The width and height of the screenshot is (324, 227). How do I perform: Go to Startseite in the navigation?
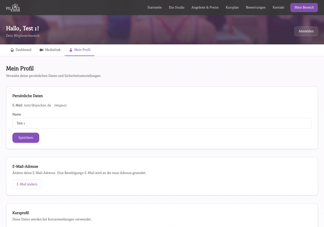pos(154,8)
